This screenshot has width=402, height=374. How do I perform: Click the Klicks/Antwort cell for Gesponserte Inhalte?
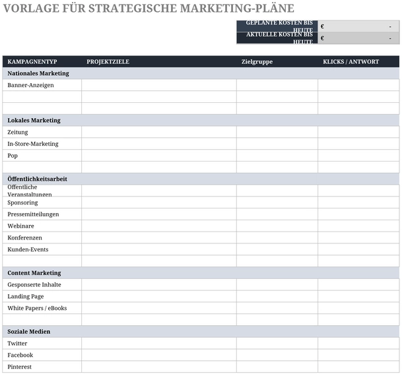(358, 284)
